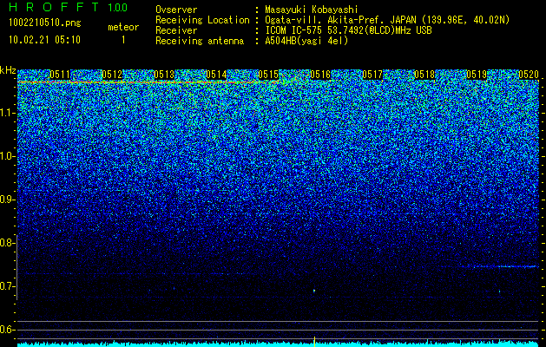546x347 pixels.
Task: Click the 'Receiver' field label
Action: point(176,30)
